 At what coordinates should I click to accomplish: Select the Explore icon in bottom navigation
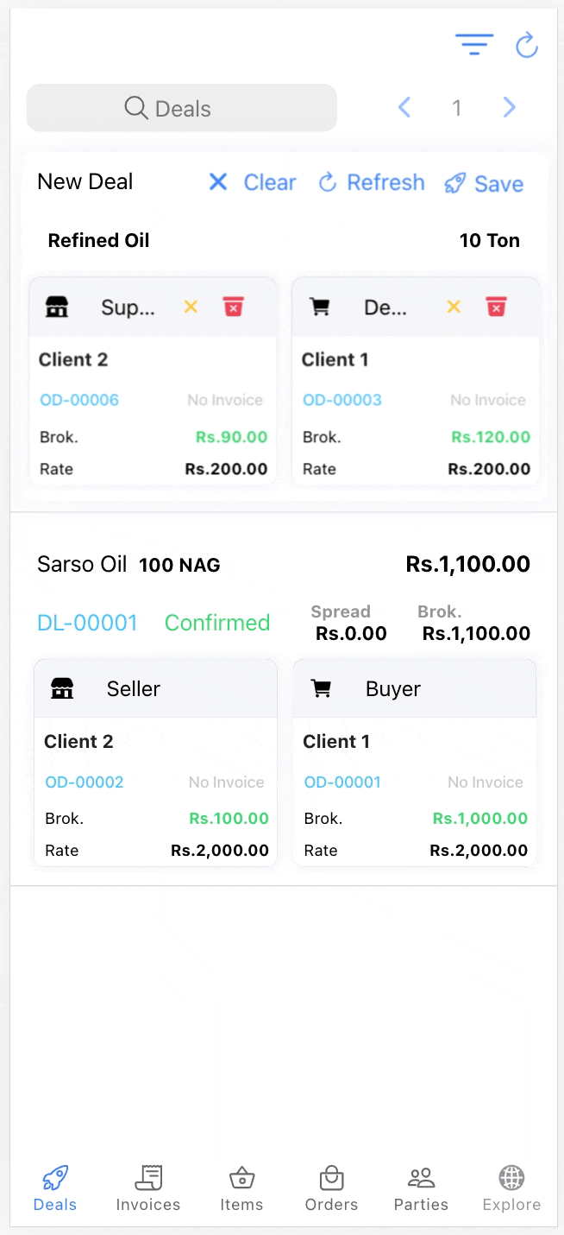511,1187
